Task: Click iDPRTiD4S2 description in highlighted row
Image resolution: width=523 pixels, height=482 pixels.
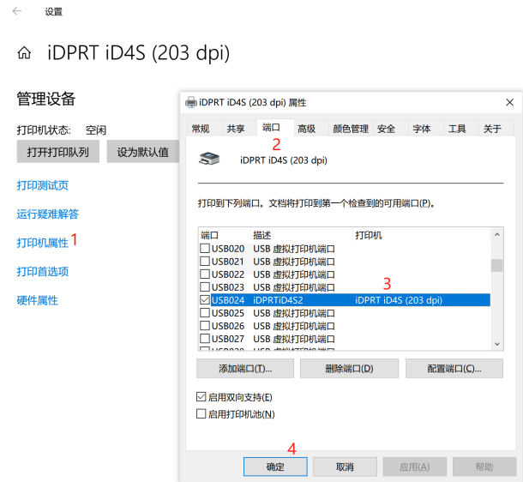Action: (278, 300)
